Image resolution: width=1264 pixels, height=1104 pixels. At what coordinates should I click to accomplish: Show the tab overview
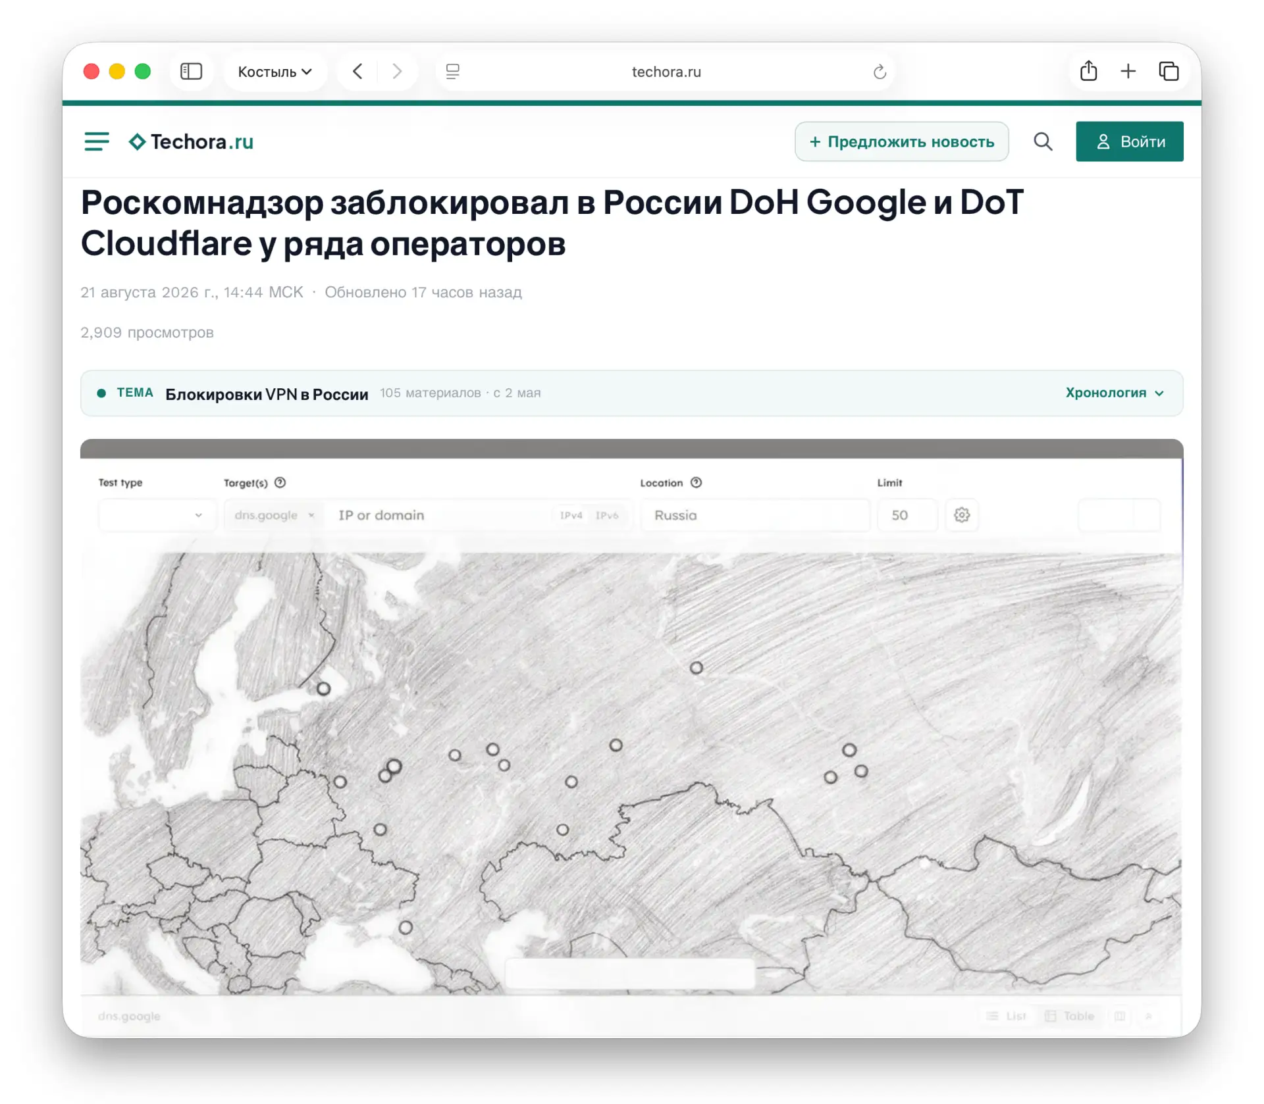1169,71
